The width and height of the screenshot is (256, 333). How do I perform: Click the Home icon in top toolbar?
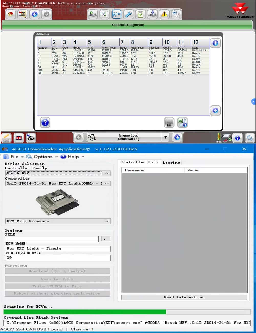tap(10, 14)
